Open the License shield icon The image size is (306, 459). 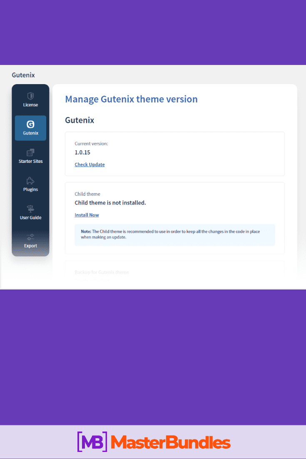(x=30, y=96)
